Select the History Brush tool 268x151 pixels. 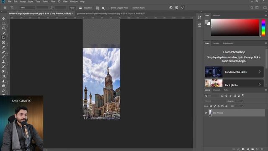pyautogui.click(x=3, y=66)
